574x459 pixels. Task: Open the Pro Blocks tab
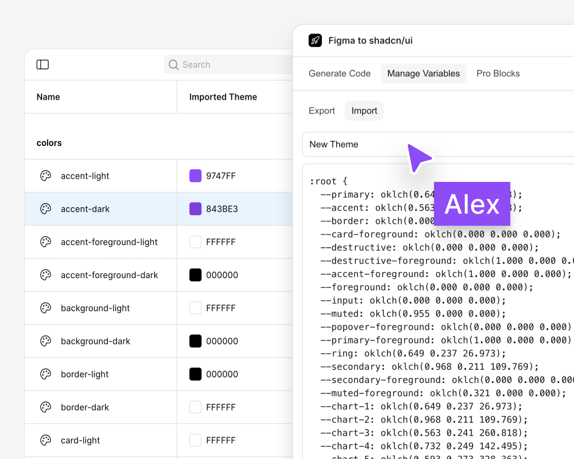tap(498, 73)
